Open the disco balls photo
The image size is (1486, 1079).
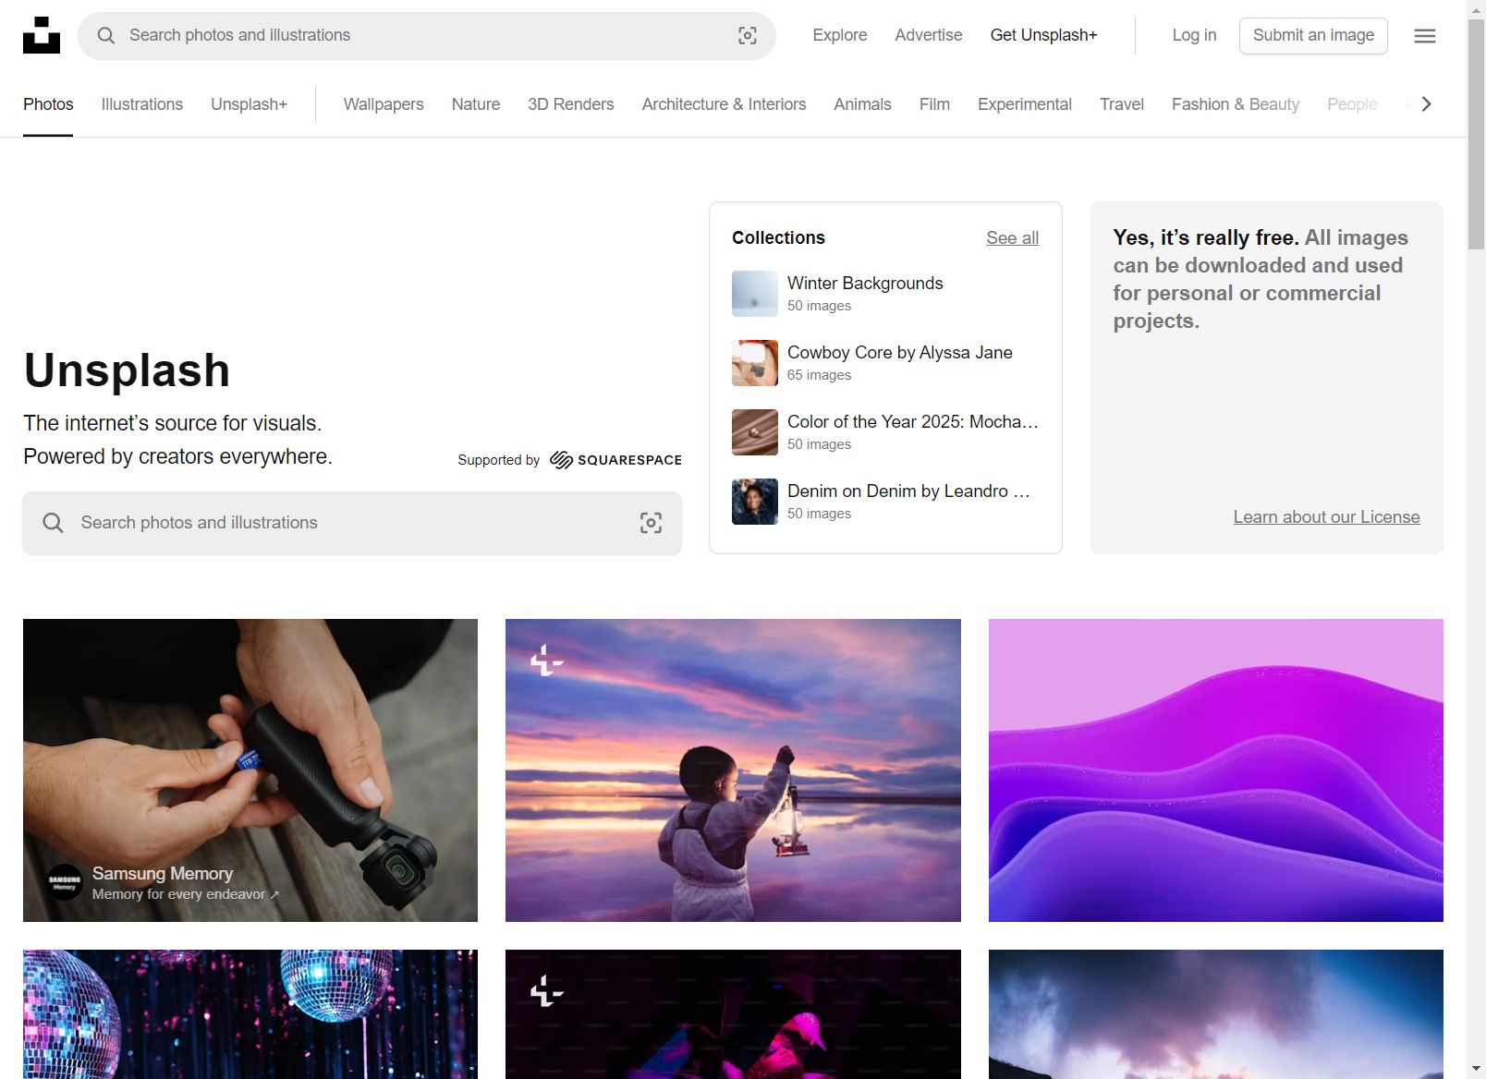[250, 1014]
